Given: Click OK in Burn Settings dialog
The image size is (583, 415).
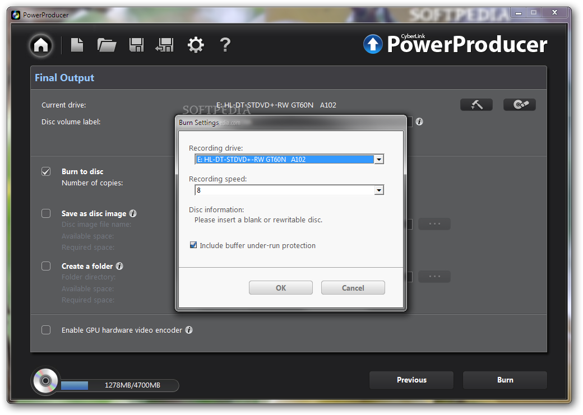Looking at the screenshot, I should [281, 288].
